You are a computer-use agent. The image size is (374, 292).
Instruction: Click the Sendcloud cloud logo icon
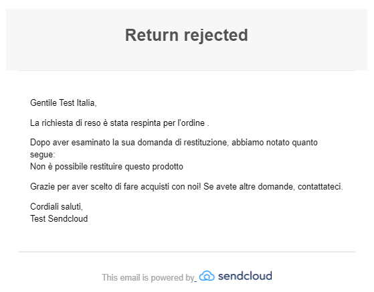coord(207,276)
